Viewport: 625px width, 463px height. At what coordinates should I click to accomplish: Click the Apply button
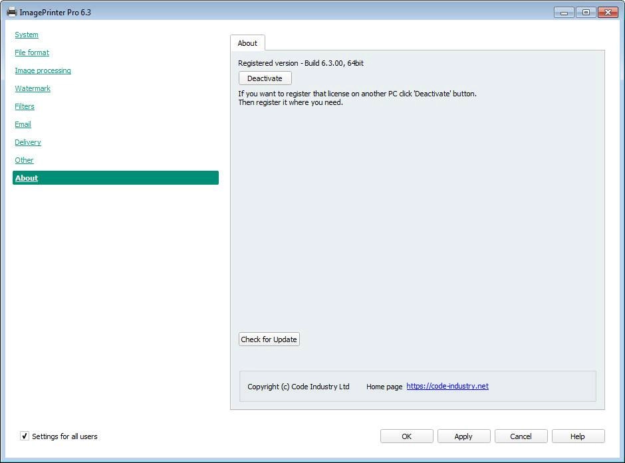[463, 436]
